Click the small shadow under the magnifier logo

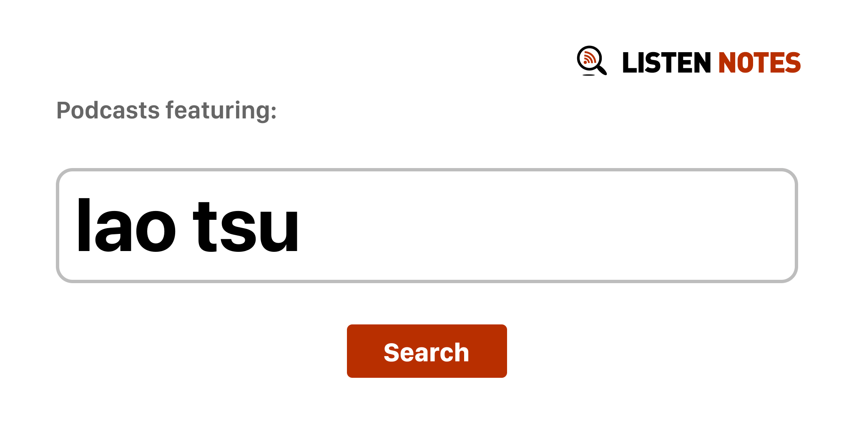tap(588, 75)
